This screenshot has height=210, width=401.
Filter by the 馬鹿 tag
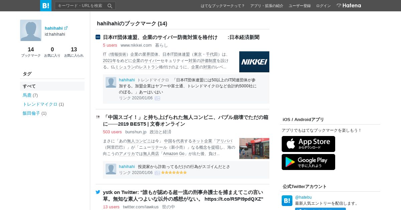coord(27,95)
